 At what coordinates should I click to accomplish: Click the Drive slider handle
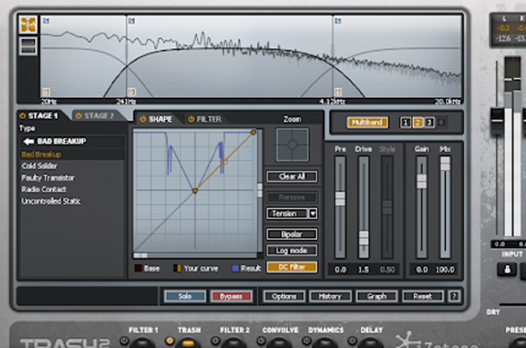364,238
